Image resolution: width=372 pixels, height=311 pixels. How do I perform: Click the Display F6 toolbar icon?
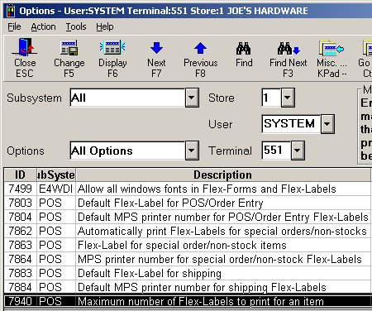112,48
